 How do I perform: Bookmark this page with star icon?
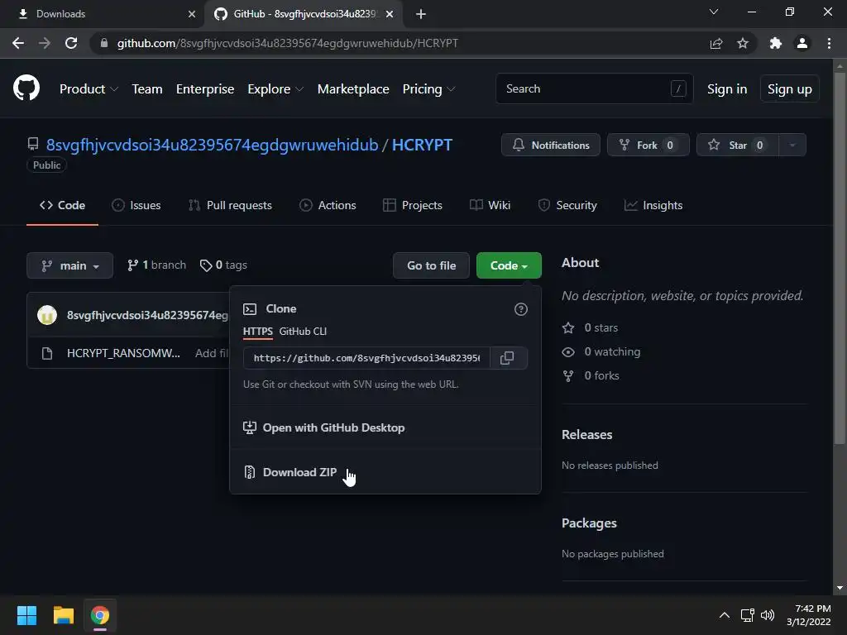743,43
